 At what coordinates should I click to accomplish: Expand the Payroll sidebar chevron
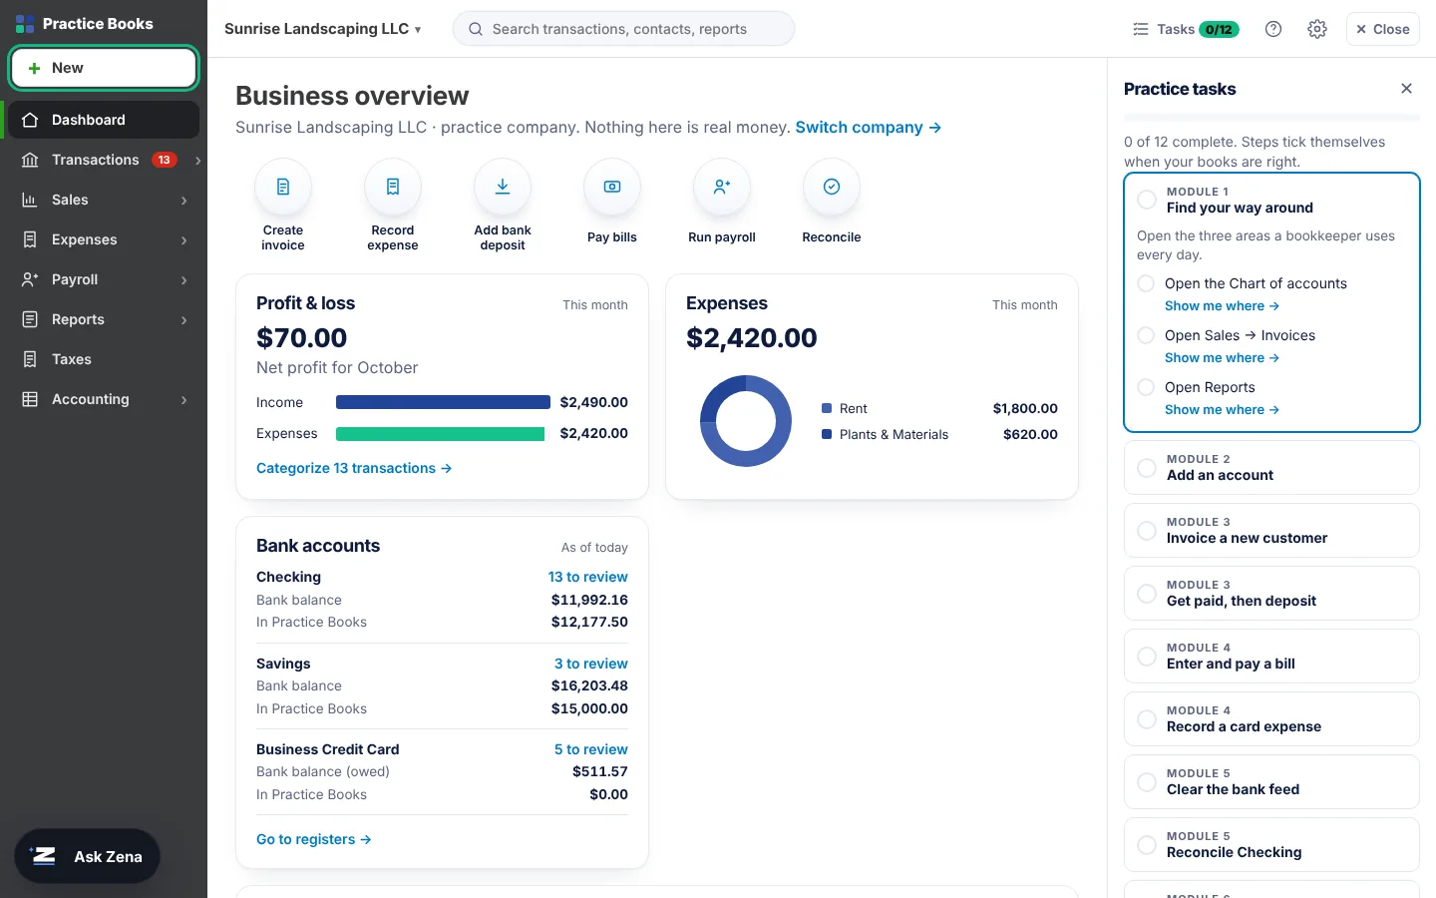click(x=184, y=279)
